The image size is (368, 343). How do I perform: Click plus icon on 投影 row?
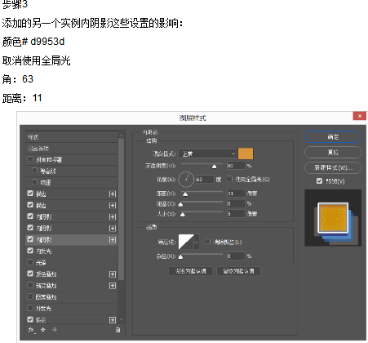coord(113,320)
